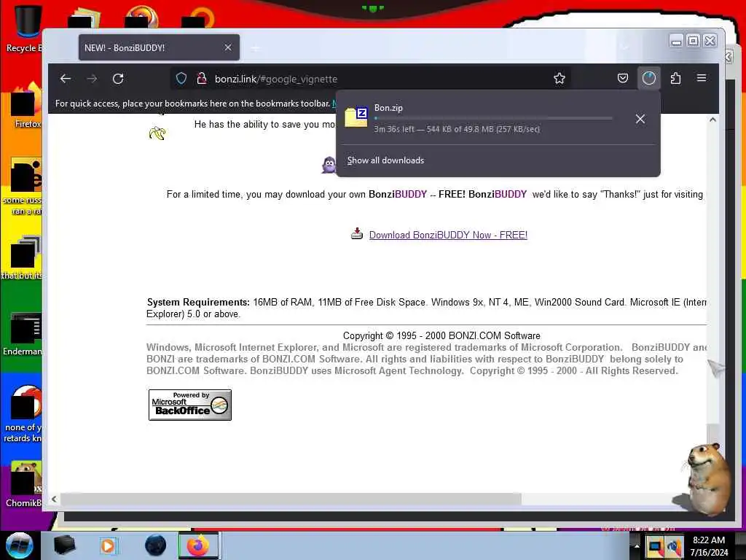Open the Firefox hamburger menu

pyautogui.click(x=702, y=78)
